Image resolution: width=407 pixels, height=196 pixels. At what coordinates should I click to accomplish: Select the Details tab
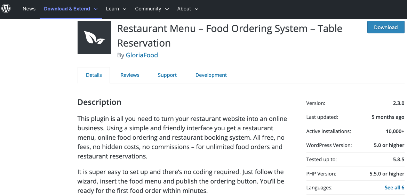pos(94,75)
